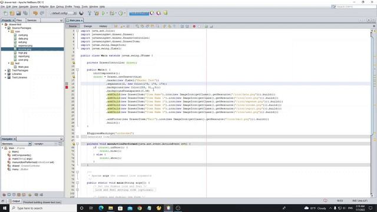Click the red breakpoint marker in gutter
This screenshot has width=377, height=212.
coord(67,87)
